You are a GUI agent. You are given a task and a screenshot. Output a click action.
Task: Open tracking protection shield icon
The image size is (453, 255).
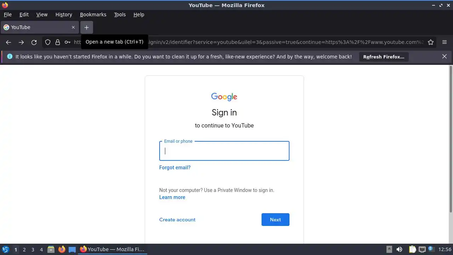coord(48,42)
